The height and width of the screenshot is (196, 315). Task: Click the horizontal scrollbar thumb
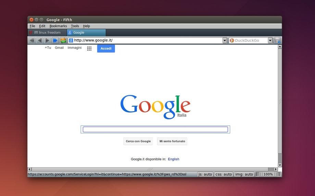click(x=150, y=169)
